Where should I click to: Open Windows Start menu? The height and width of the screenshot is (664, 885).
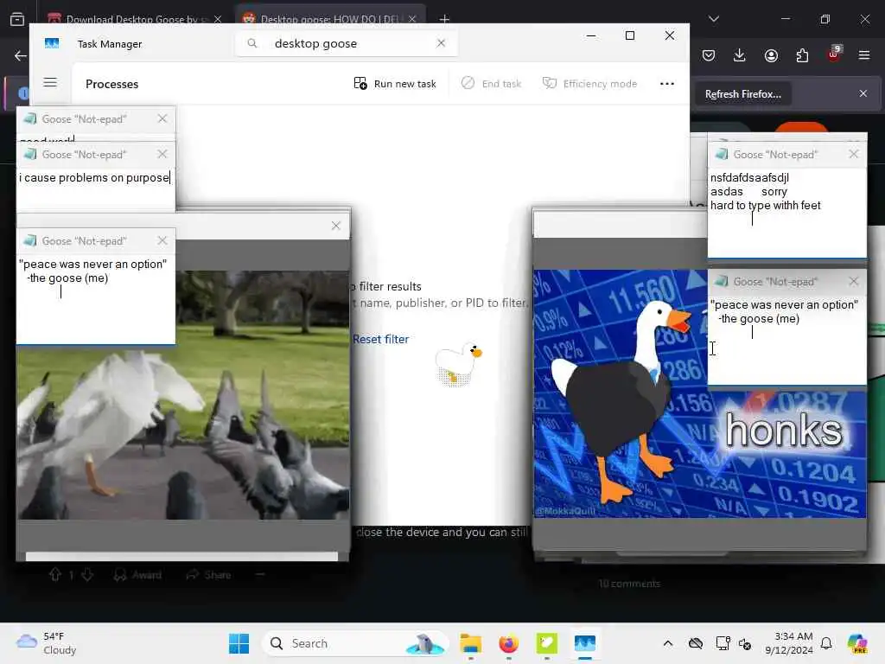coord(239,643)
